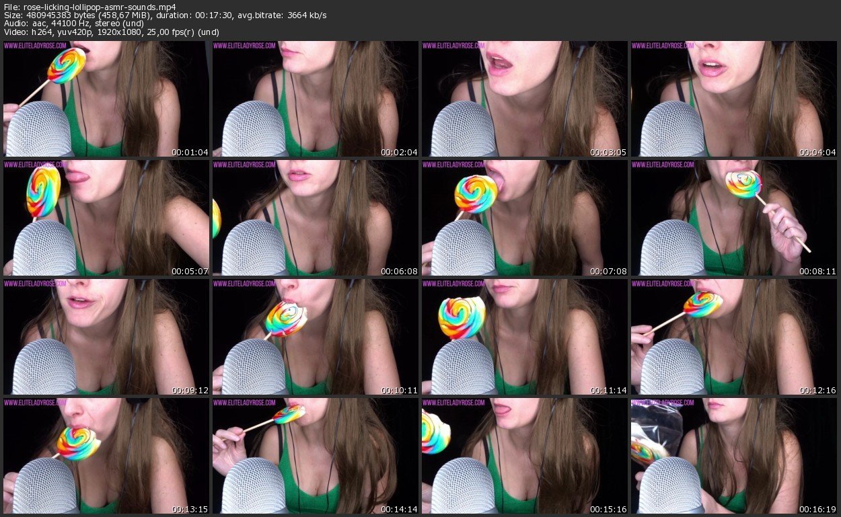
Task: Open the 00:15:16 frame
Action: pyautogui.click(x=525, y=456)
